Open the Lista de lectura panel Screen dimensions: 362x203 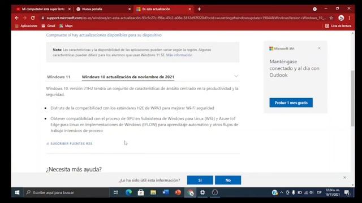click(338, 26)
